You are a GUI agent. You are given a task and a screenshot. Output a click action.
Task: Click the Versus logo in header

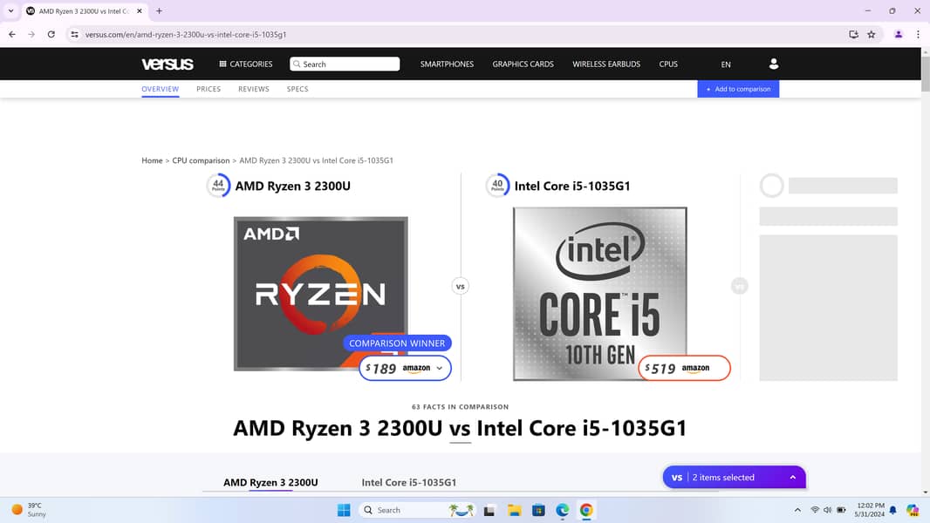pos(168,64)
